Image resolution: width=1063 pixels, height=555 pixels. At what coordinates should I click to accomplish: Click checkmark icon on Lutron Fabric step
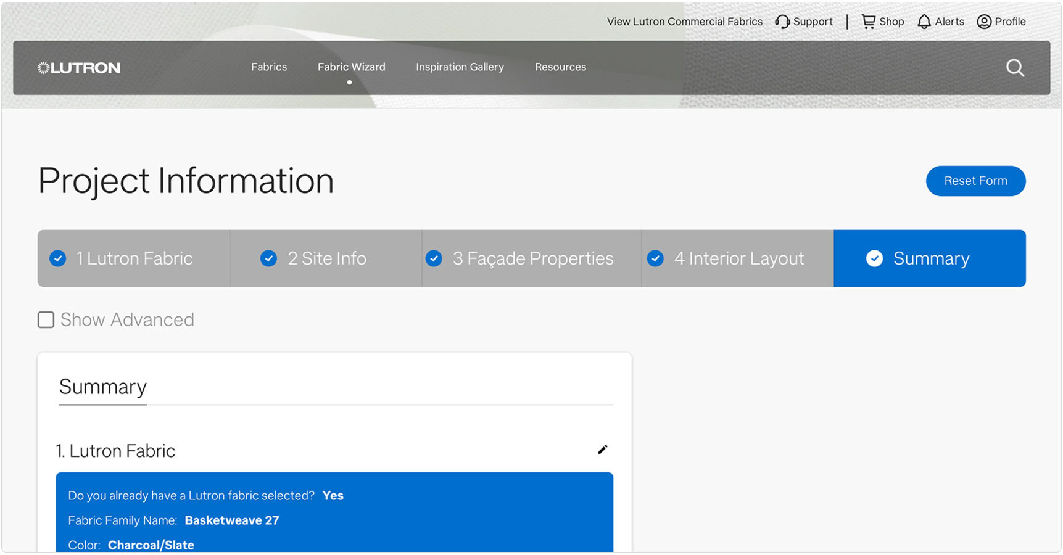pos(58,258)
